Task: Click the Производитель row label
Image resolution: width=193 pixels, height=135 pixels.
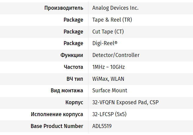Action: [x=64, y=8]
